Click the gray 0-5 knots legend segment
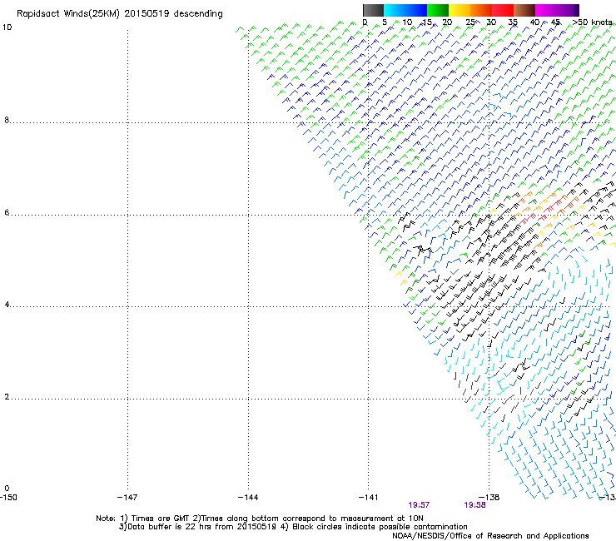 pos(373,10)
